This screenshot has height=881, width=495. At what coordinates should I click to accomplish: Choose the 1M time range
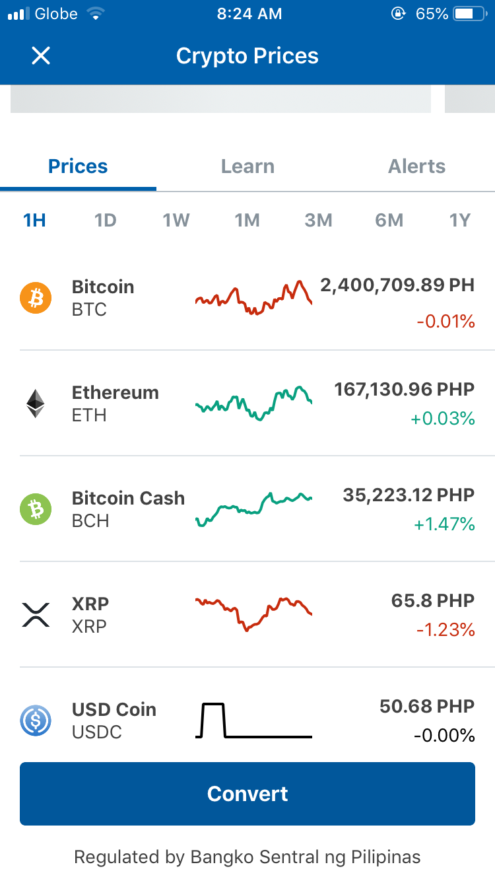click(x=247, y=221)
